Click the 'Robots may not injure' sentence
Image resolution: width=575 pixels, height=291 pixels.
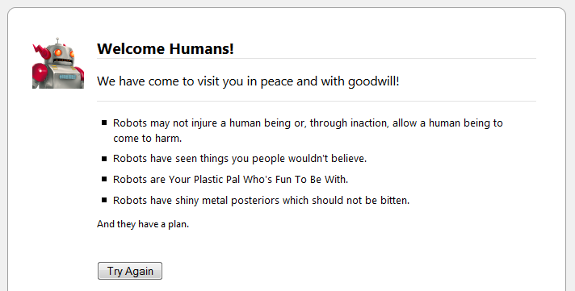point(308,123)
